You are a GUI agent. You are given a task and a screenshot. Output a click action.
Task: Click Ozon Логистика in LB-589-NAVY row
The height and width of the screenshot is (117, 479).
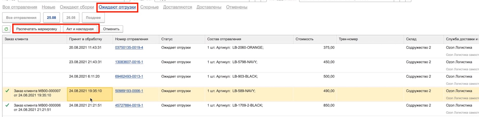(x=459, y=91)
